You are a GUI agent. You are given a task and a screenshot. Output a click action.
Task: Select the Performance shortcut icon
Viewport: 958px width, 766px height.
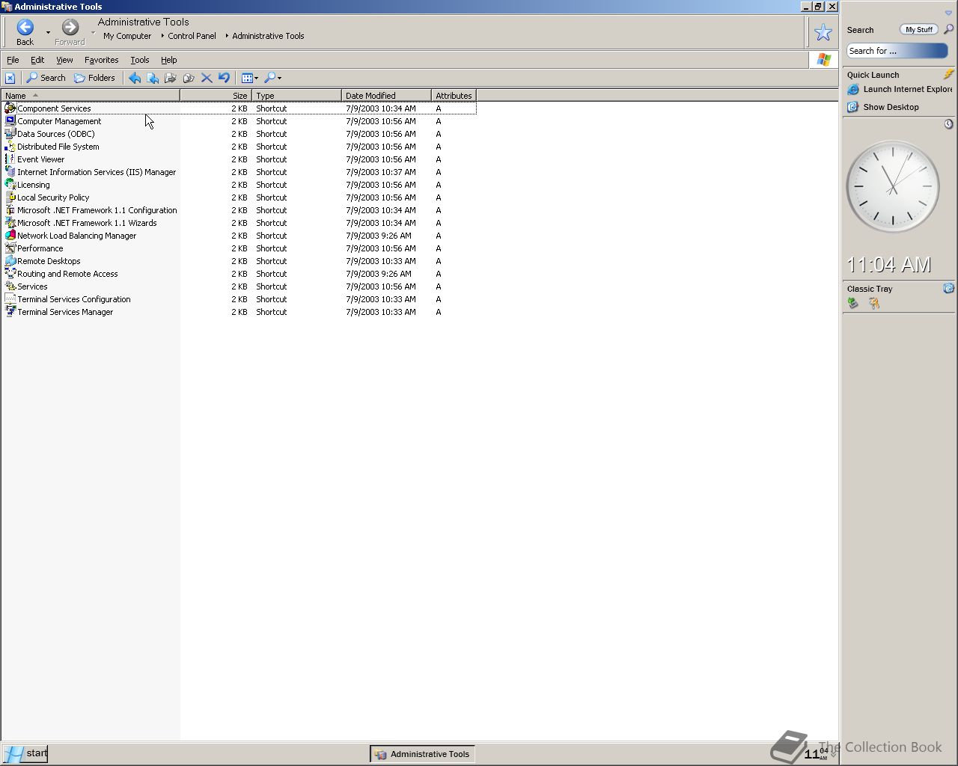pyautogui.click(x=10, y=248)
